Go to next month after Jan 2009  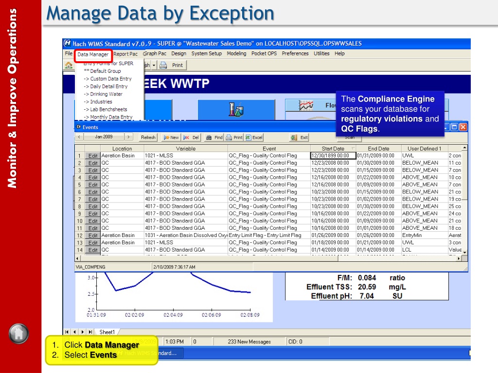(129, 137)
